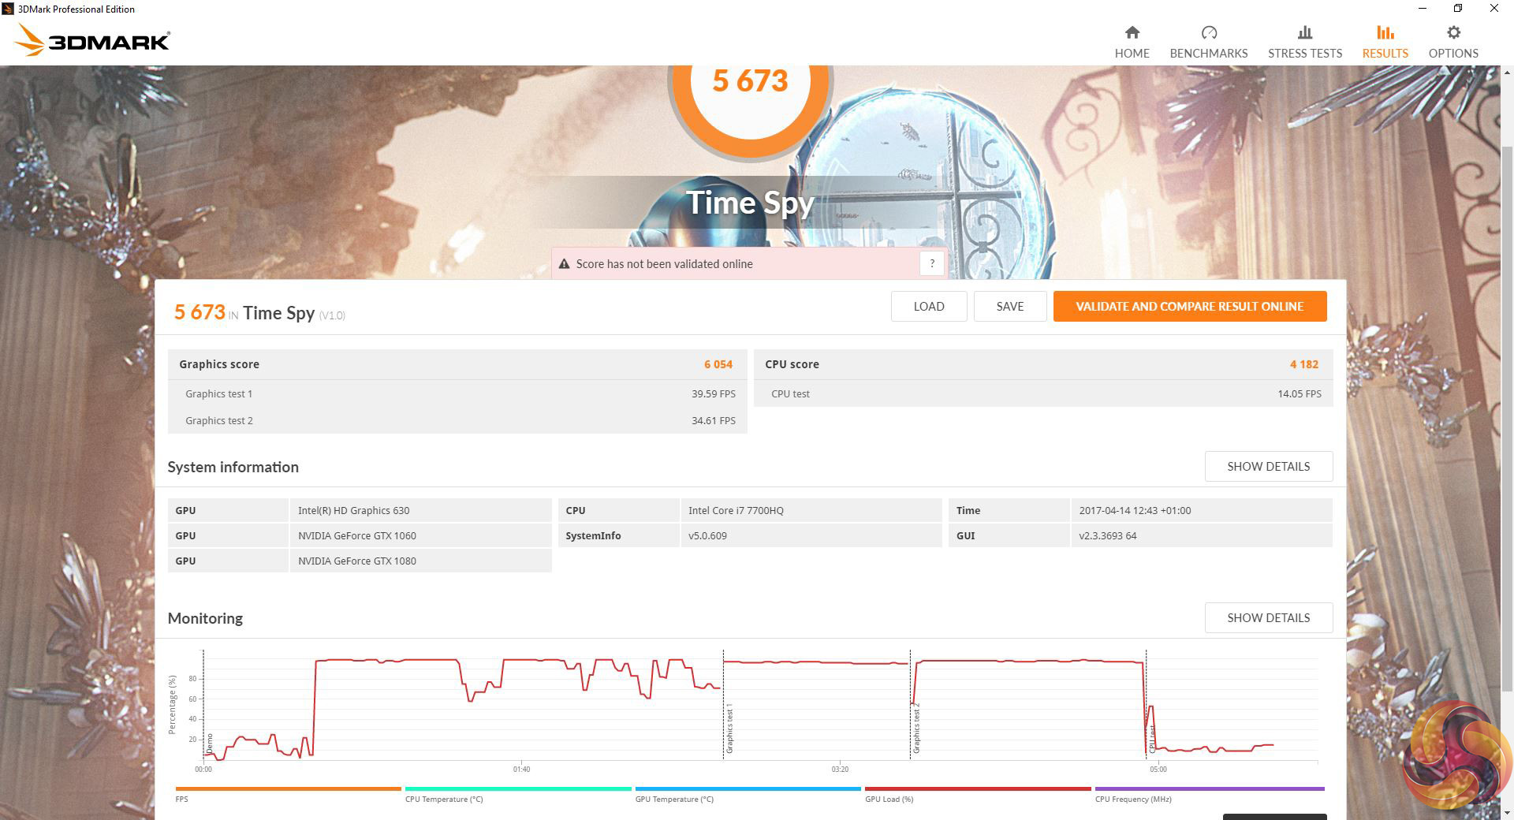Click the GPU Load chart line
The width and height of the screenshot is (1514, 820).
point(816,662)
